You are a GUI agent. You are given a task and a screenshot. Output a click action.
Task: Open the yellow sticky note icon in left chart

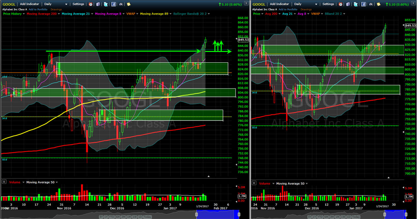[129, 4]
